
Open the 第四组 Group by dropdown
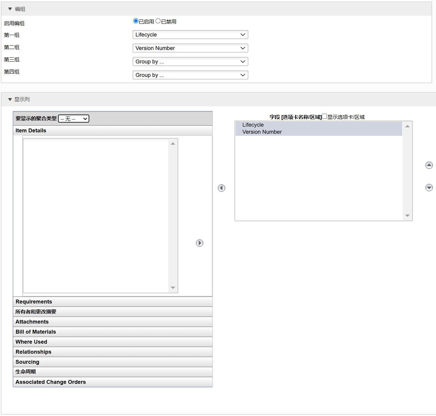190,75
